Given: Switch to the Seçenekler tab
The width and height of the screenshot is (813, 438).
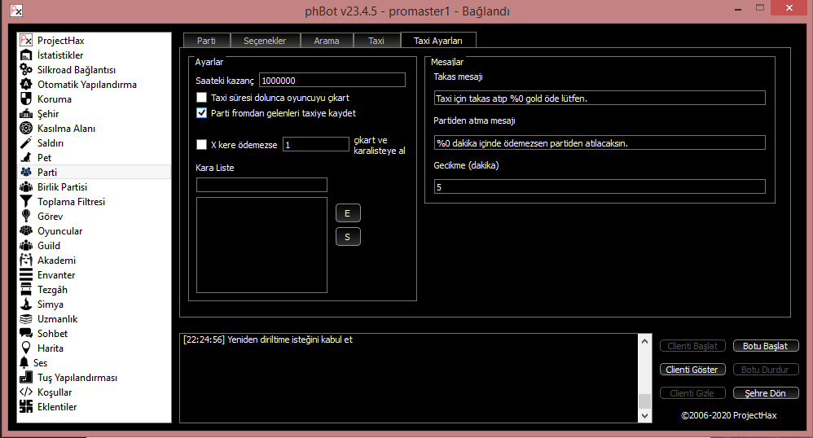Looking at the screenshot, I should [x=266, y=41].
